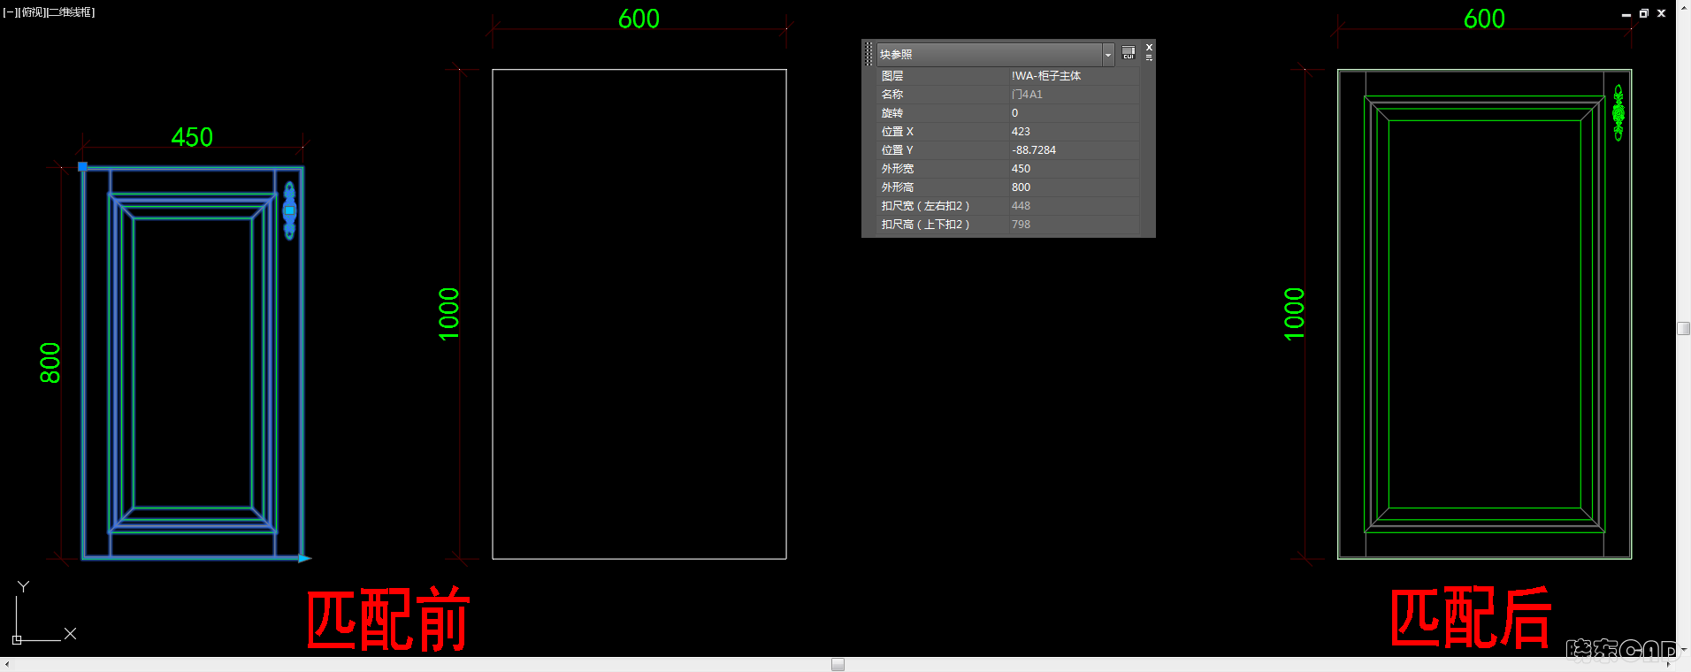Close the drawing window
The height and width of the screenshot is (672, 1691).
click(x=1661, y=13)
